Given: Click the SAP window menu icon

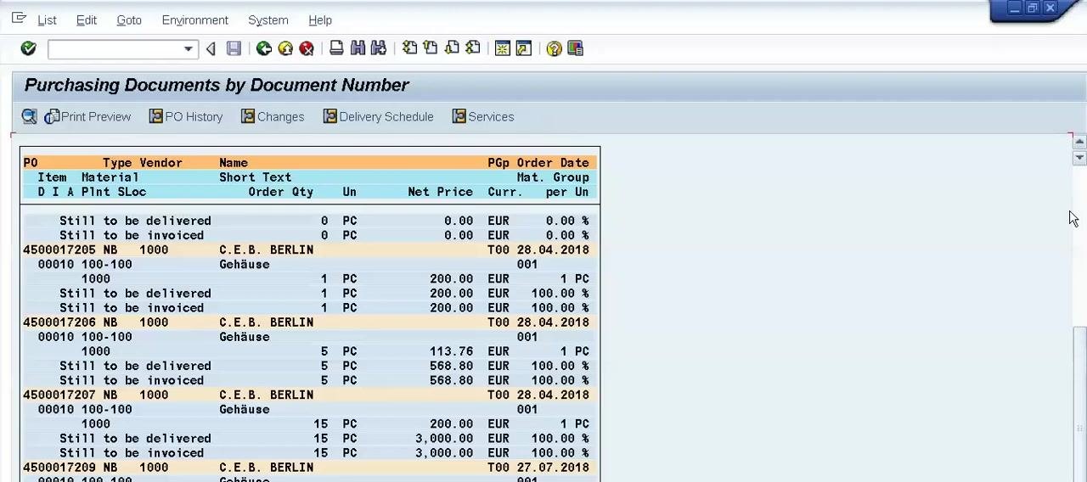Looking at the screenshot, I should (19, 18).
